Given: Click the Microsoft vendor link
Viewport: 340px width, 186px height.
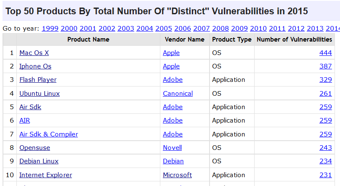Looking at the screenshot, I should coord(178,175).
